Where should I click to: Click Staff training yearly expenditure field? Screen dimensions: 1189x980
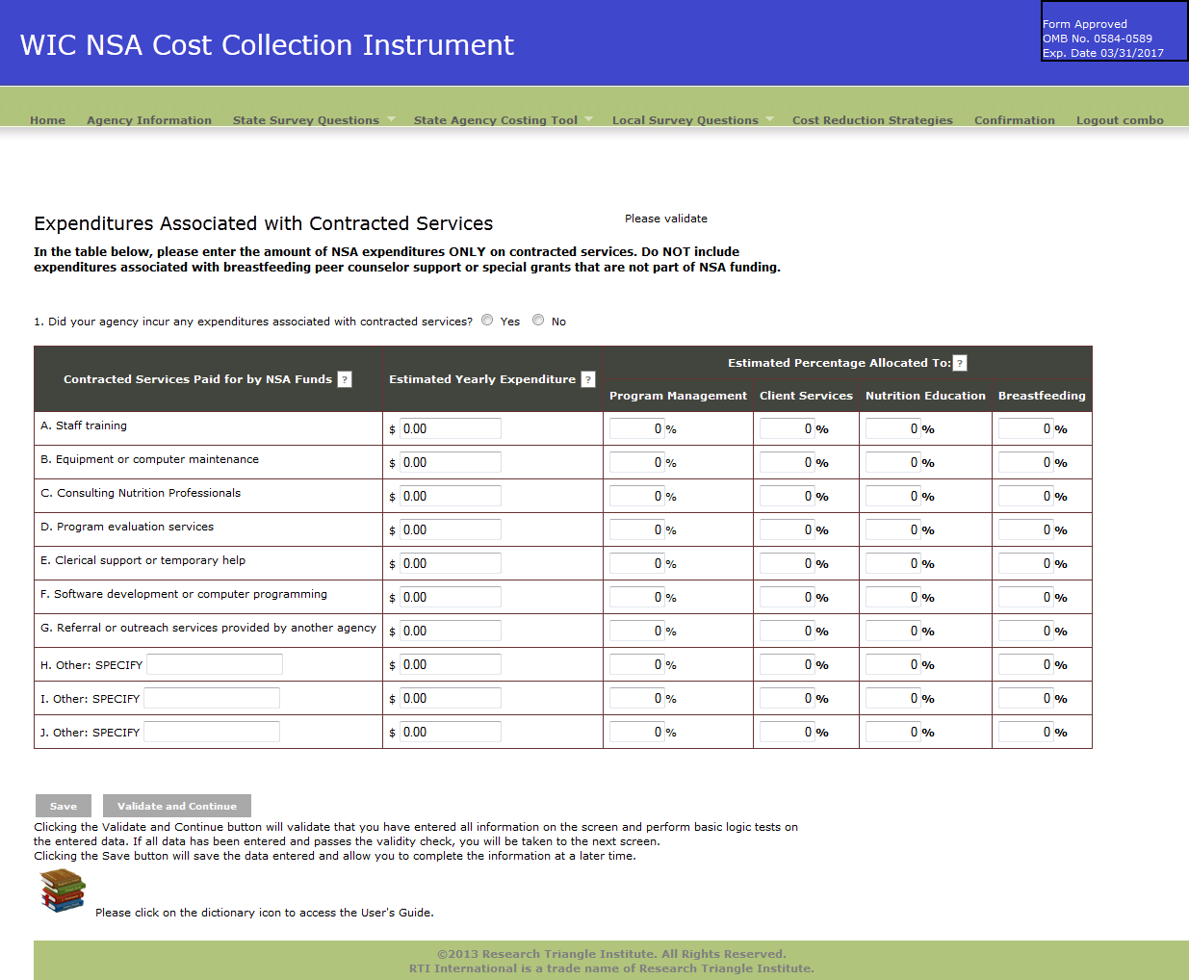pos(451,429)
